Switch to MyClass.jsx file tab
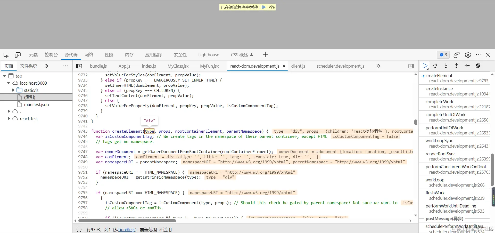This screenshot has height=233, width=495. [x=178, y=66]
